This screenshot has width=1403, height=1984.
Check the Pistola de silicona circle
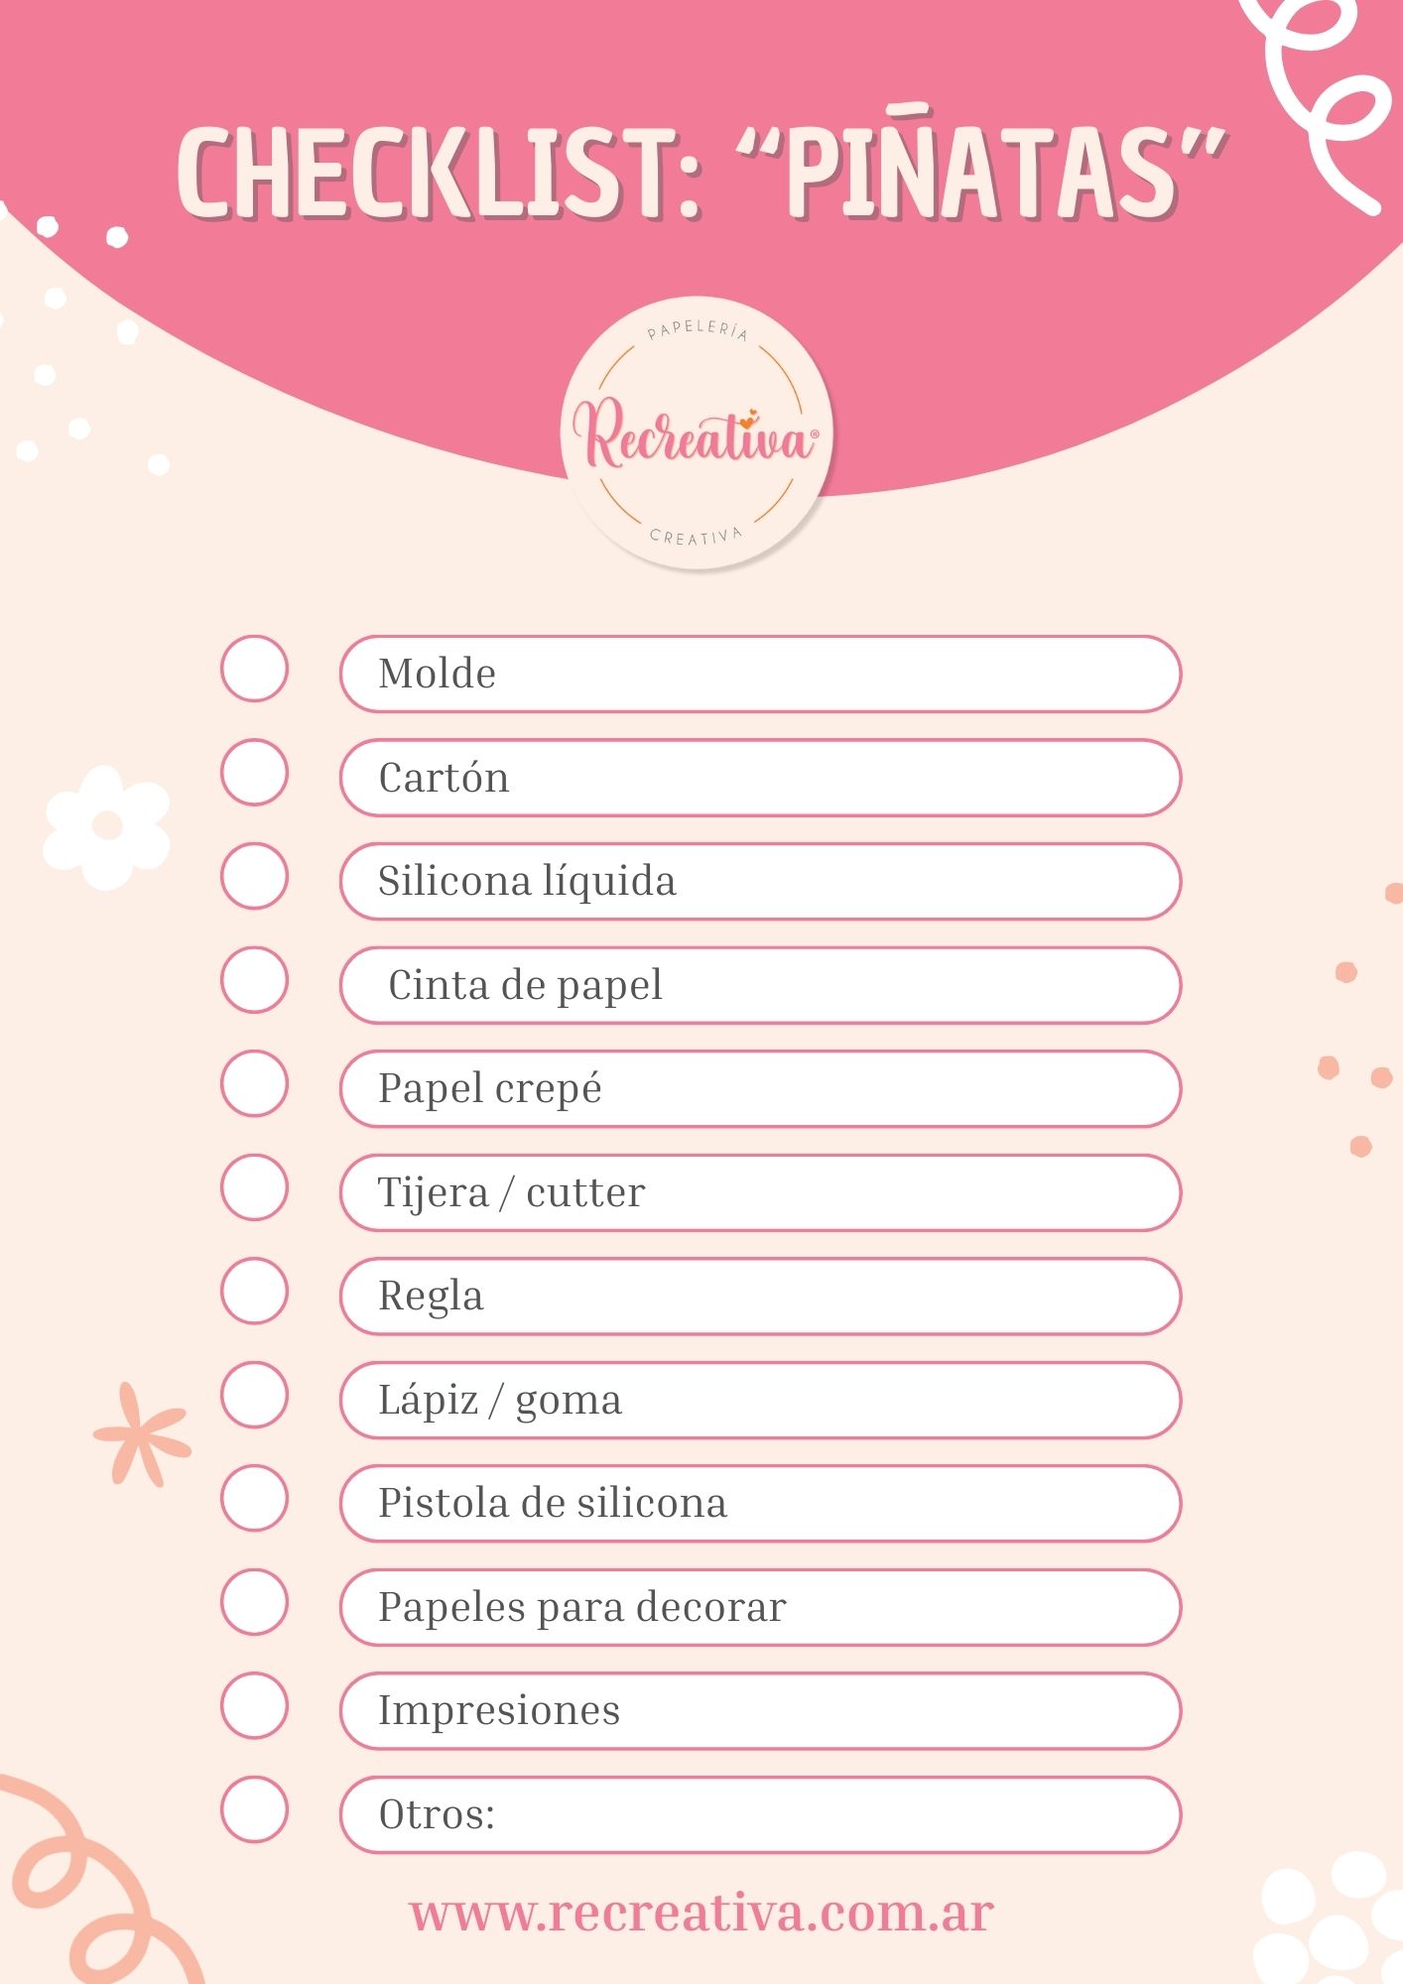[x=255, y=1498]
